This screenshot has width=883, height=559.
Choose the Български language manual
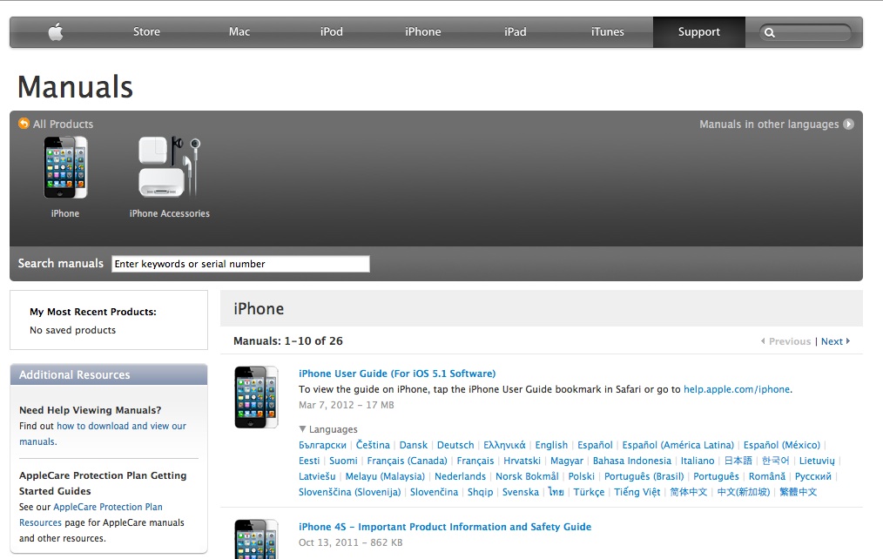(323, 445)
